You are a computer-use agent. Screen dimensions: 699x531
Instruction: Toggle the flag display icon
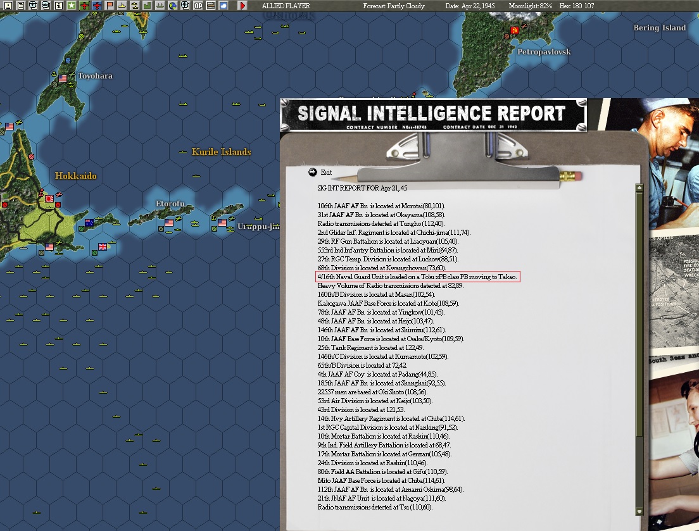pyautogui.click(x=110, y=6)
